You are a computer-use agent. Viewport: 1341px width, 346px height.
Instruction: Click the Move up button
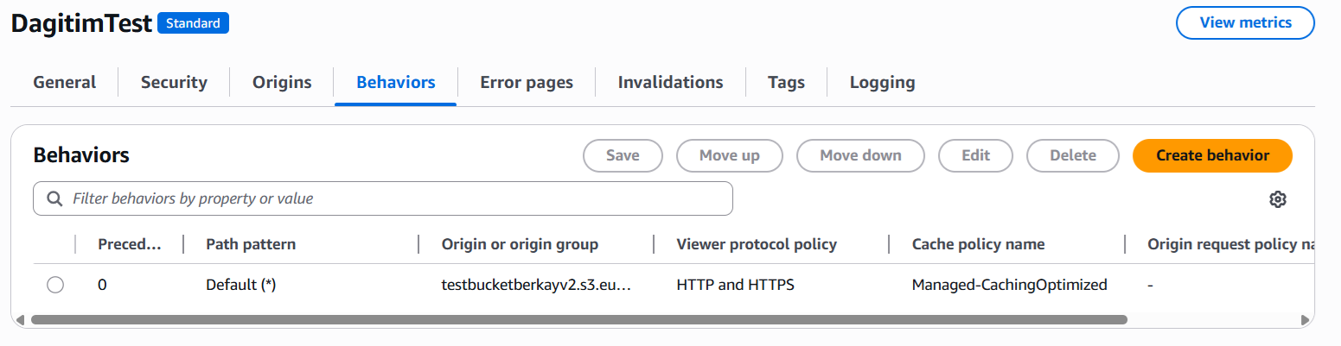[729, 155]
